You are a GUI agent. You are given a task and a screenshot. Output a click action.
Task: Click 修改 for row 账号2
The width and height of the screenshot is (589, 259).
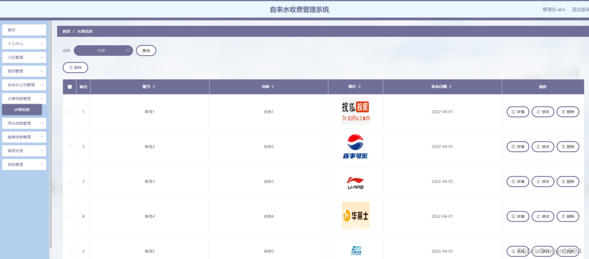coord(543,146)
